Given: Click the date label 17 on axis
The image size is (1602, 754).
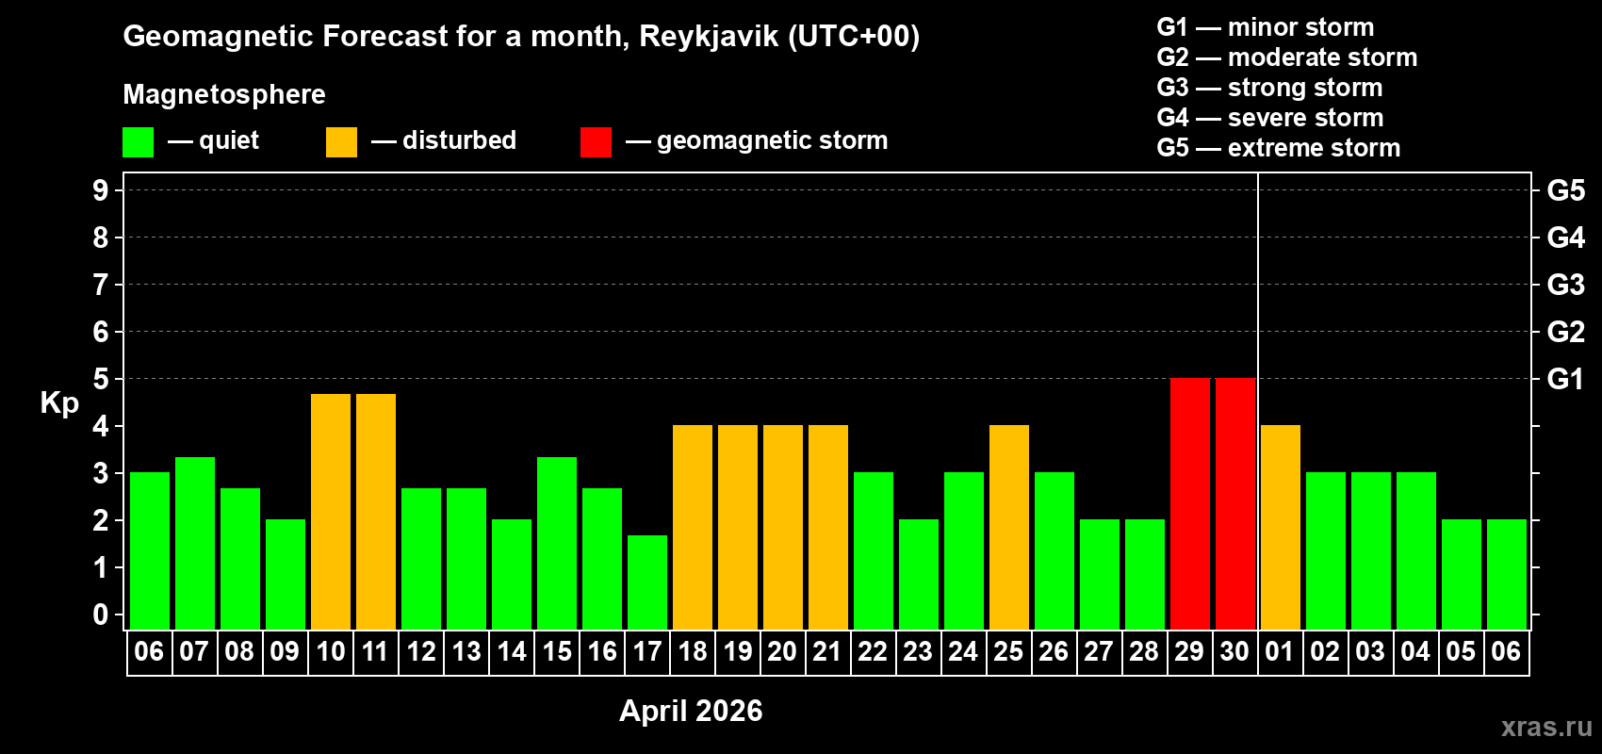Looking at the screenshot, I should (647, 651).
